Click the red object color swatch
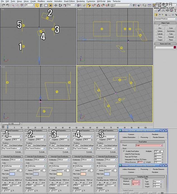Viewport: 177px width, 194px height. point(175,47)
